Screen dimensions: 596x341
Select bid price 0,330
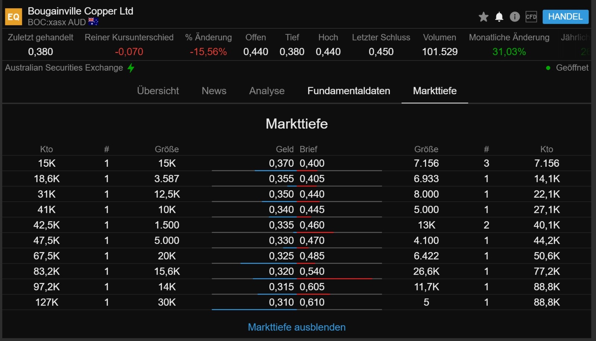pyautogui.click(x=281, y=240)
